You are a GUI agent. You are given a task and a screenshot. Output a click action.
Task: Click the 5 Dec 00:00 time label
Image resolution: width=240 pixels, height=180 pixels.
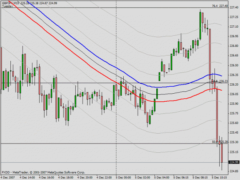coord(123,178)
